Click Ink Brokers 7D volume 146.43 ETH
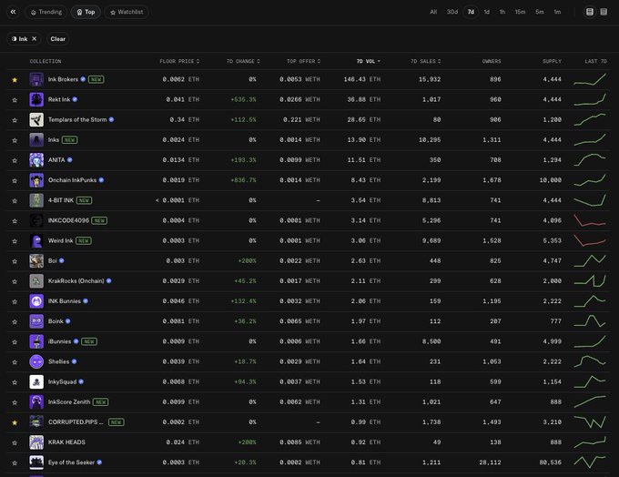The width and height of the screenshot is (619, 477). pyautogui.click(x=362, y=79)
